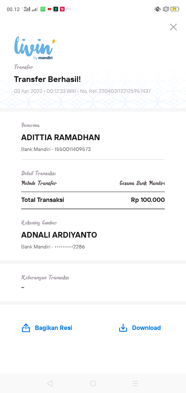Tap the recipient account number 1550011409573

73,149
